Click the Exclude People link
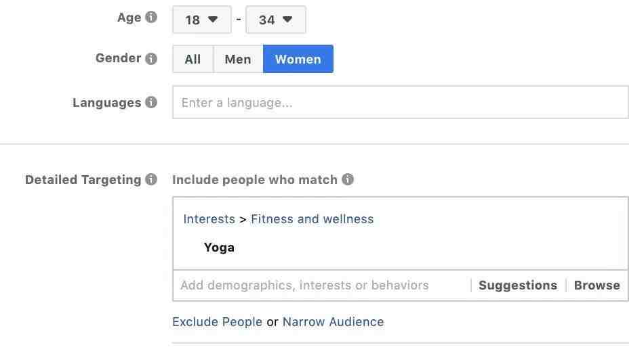Viewport: 644px width, 347px height. coord(218,322)
